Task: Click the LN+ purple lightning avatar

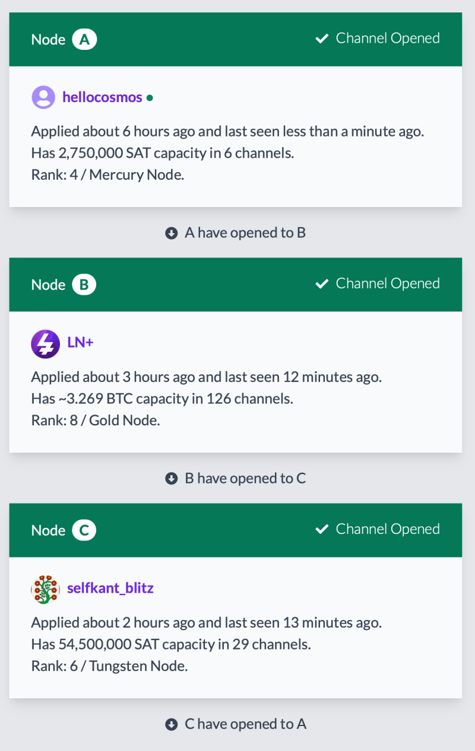Action: tap(45, 343)
